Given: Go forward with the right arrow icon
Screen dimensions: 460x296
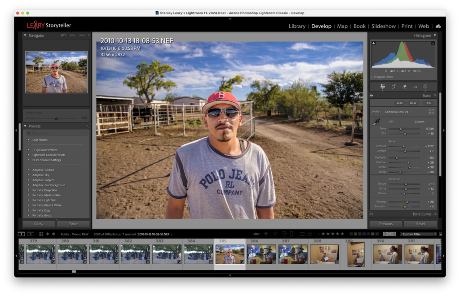Looking at the screenshot, I should 54,234.
